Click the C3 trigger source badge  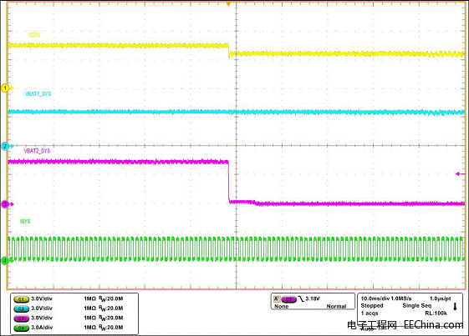(x=289, y=298)
